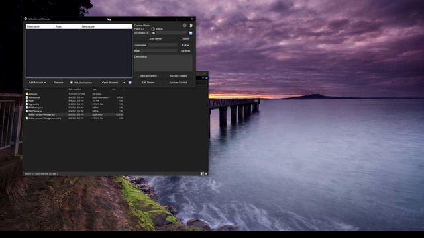Select RAMSettings.ini in file list
424x238 pixels.
pyautogui.click(x=74, y=108)
